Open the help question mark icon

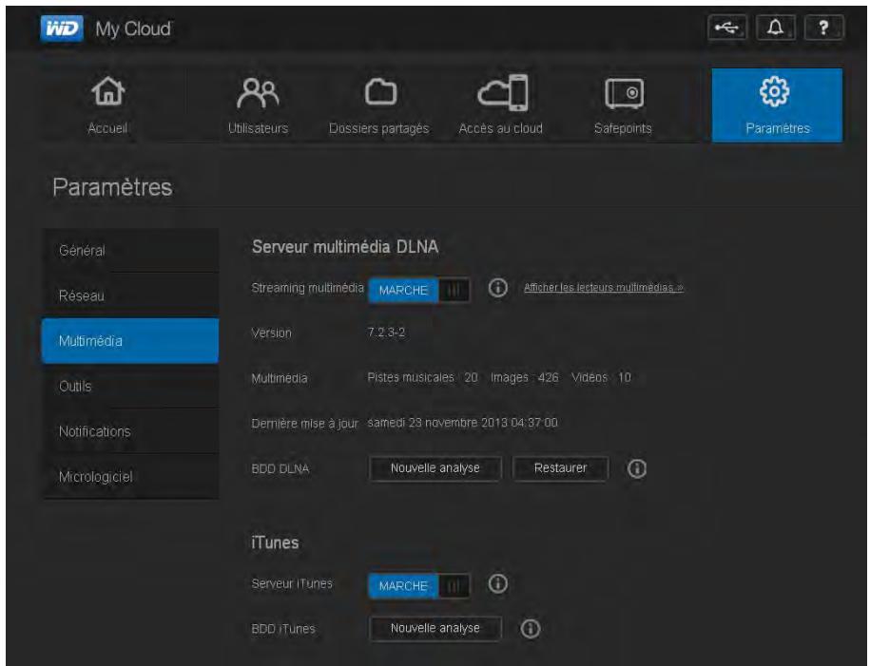click(x=824, y=28)
